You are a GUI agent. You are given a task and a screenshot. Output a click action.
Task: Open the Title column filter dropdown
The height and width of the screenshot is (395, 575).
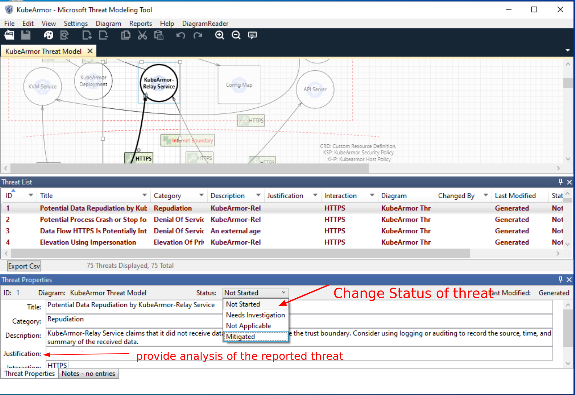[x=145, y=195]
